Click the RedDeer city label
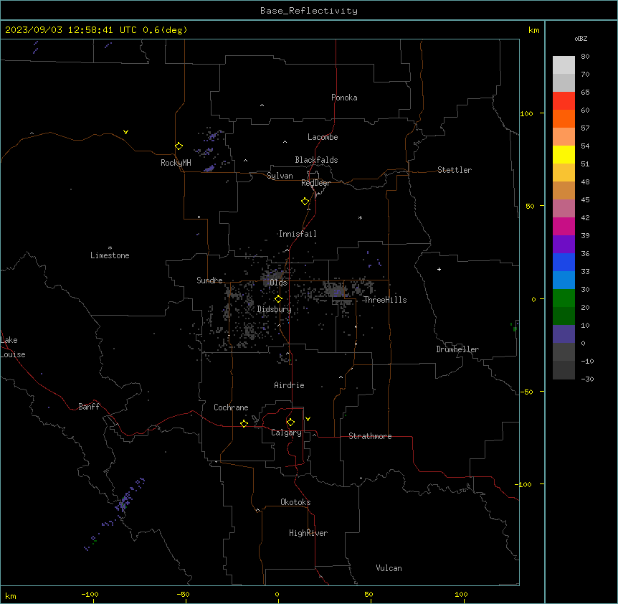The height and width of the screenshot is (604, 618). coord(315,183)
